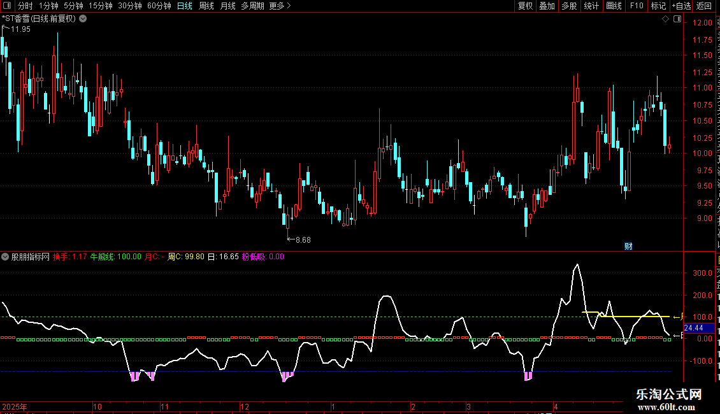Open the 股朋指标网 indicator dropdown

tap(5, 257)
